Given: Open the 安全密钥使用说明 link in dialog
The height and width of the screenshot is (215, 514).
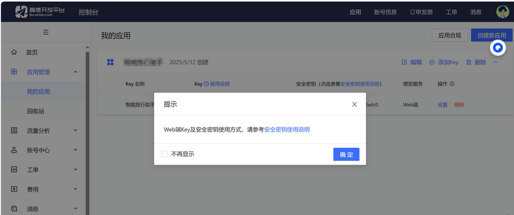Looking at the screenshot, I should pyautogui.click(x=287, y=130).
